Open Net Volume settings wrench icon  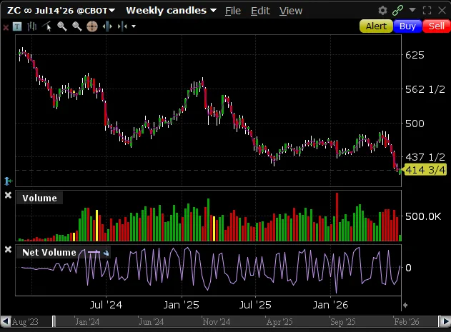(x=106, y=253)
